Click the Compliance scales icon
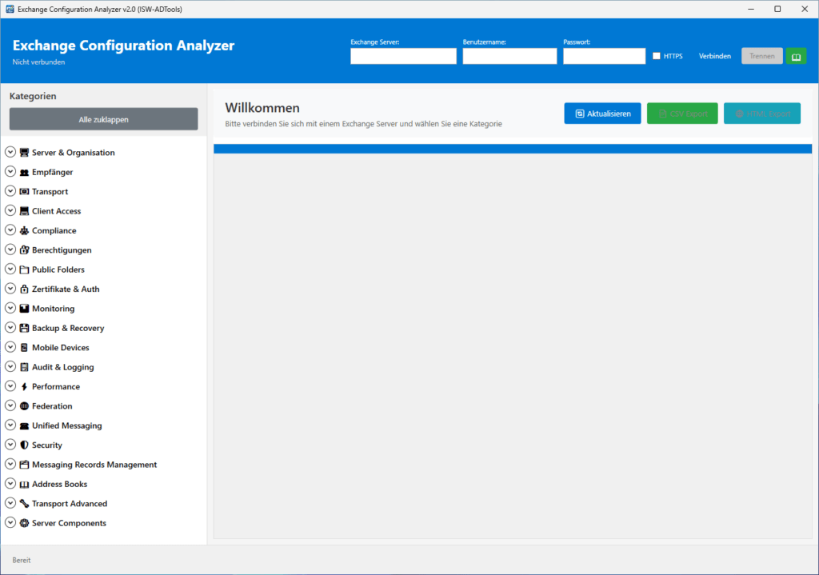 coord(24,230)
